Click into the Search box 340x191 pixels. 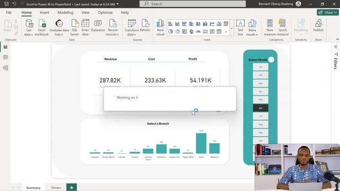coord(192,4)
